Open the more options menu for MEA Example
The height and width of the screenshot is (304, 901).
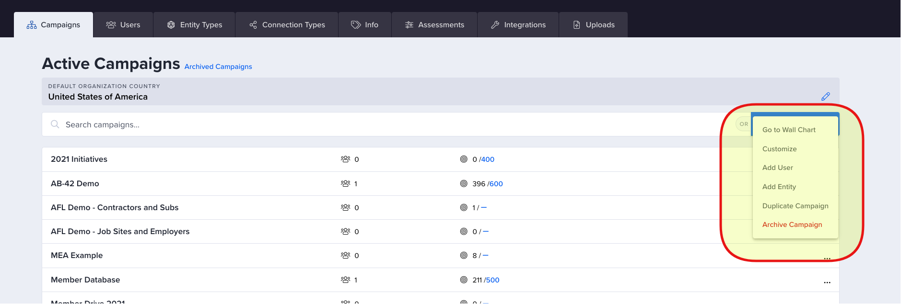[x=827, y=258]
